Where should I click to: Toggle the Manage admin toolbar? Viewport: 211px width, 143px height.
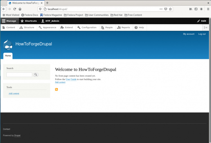tap(9, 21)
